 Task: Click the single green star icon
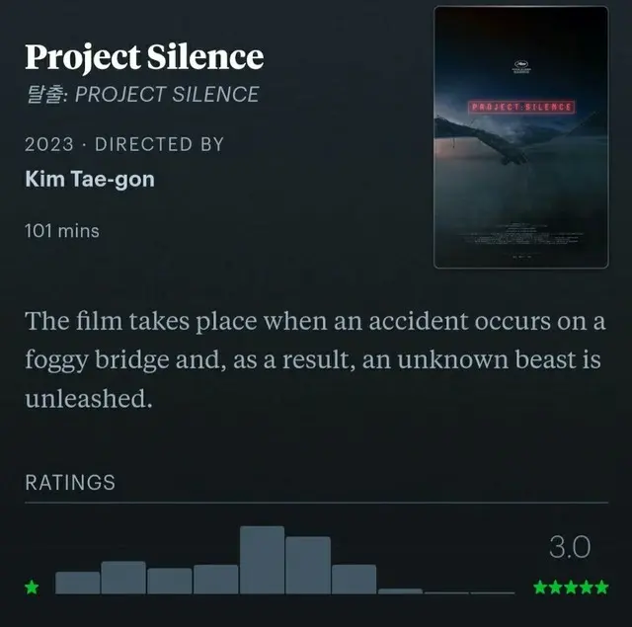32,588
